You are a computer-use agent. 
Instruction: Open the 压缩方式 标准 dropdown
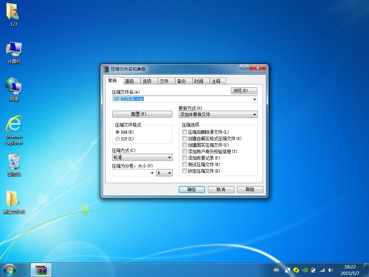click(142, 157)
